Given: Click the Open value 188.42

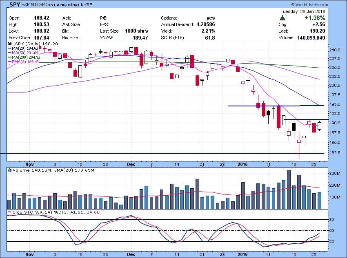Looking at the screenshot, I should (41, 18).
